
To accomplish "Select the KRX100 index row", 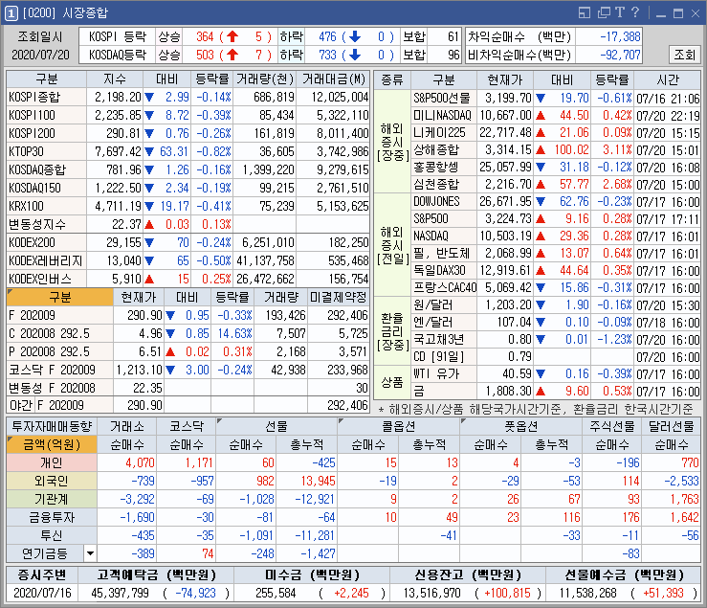I will (188, 206).
